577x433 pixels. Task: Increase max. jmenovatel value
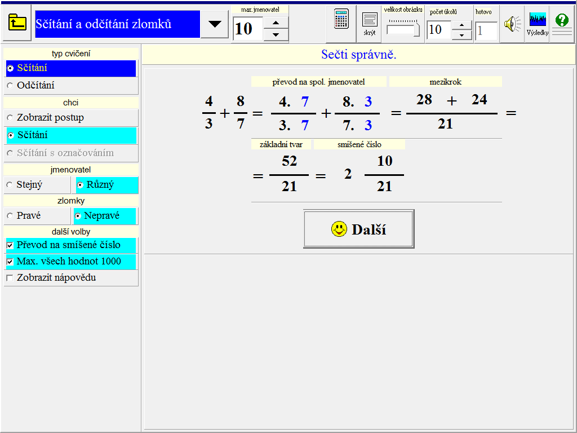point(276,23)
